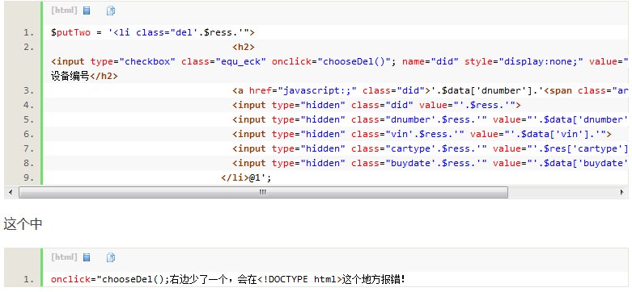
Task: Click the [html] label of the first code block
Action: (x=64, y=10)
